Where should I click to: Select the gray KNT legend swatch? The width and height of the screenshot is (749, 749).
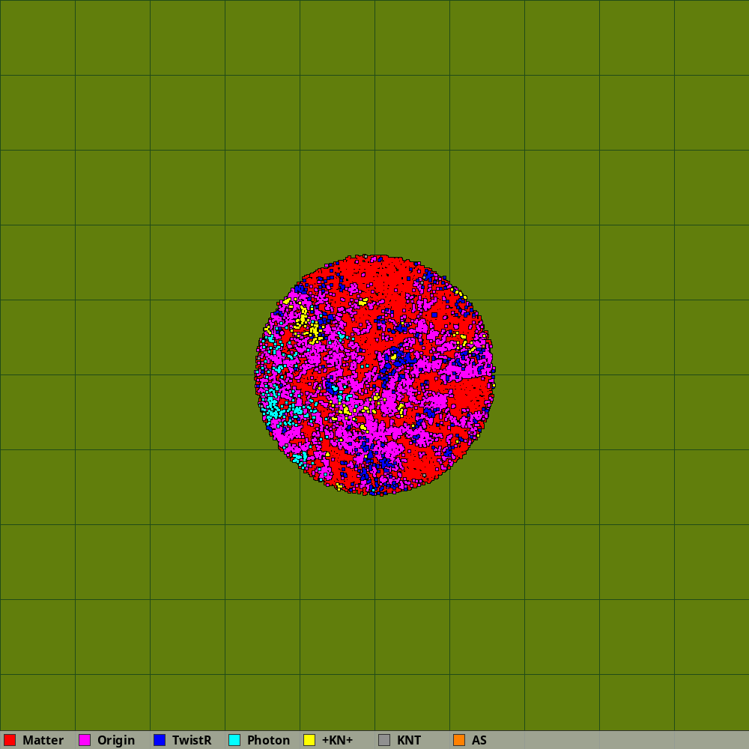[x=384, y=740]
